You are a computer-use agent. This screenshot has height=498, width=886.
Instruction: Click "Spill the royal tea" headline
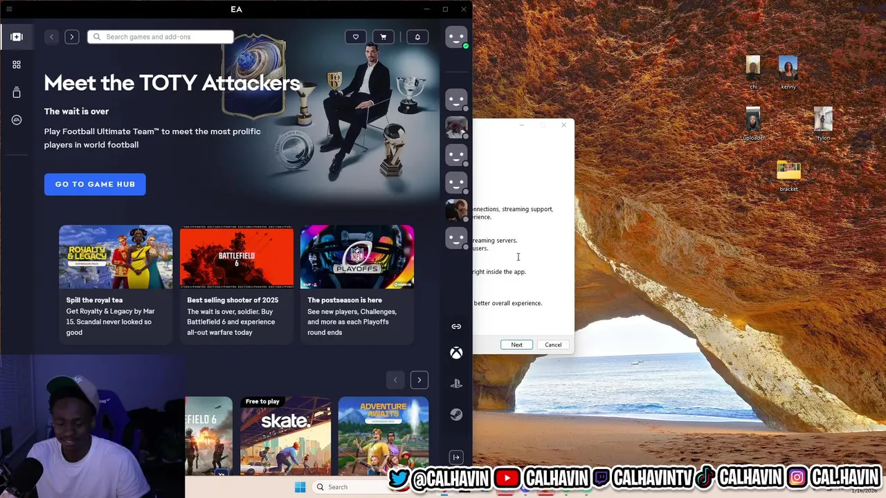[x=94, y=300]
